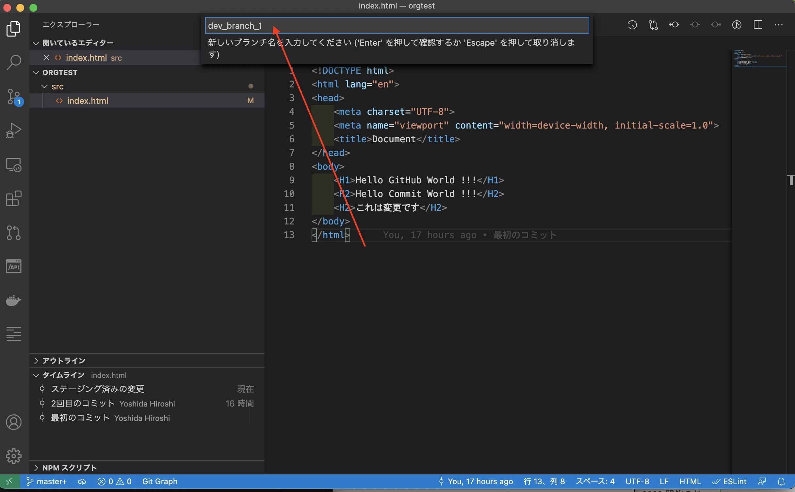
Task: Expand the NPM スクリプト section
Action: (x=36, y=468)
